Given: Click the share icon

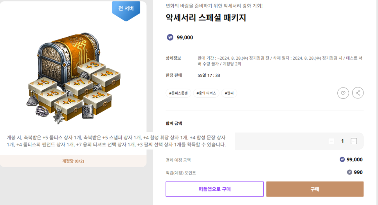Looking at the screenshot, I should [x=358, y=93].
